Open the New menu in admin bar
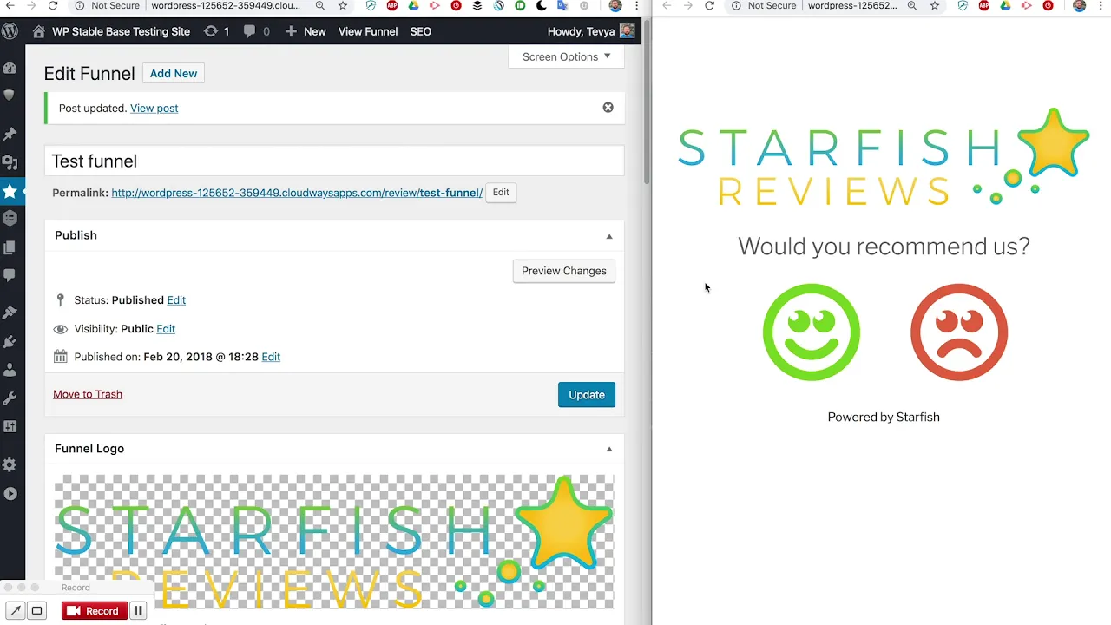Screen dimensions: 1111x625 (x=306, y=31)
